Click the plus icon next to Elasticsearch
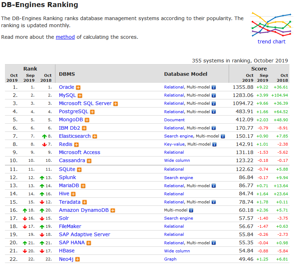This screenshot has height=264, width=294. 95,136
